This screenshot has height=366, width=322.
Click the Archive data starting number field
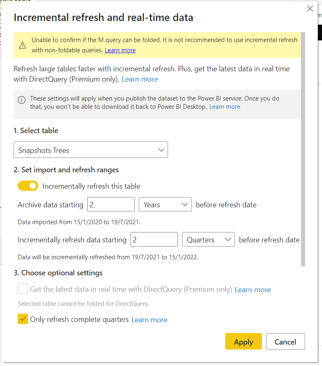pyautogui.click(x=111, y=204)
